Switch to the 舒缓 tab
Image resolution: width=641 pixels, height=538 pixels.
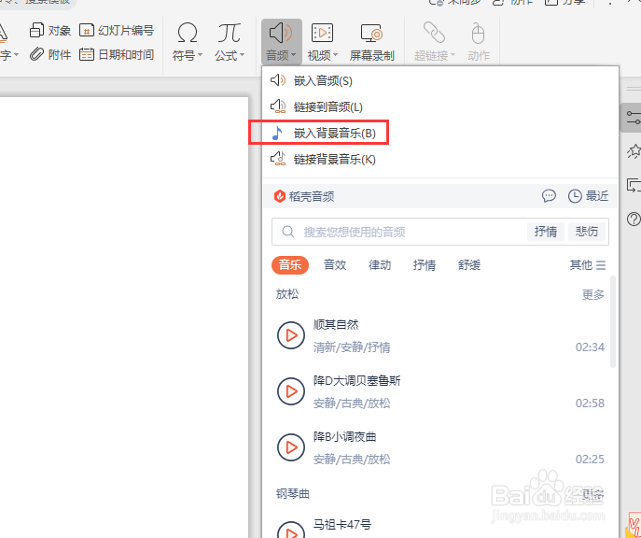pyautogui.click(x=469, y=264)
